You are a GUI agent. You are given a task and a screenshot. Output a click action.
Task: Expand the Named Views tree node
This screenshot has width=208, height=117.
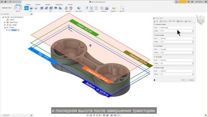tap(5, 22)
